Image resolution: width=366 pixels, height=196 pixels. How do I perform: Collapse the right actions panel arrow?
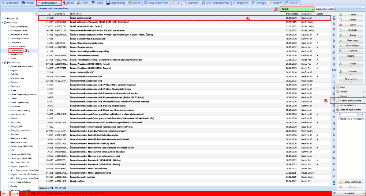coord(364,8)
